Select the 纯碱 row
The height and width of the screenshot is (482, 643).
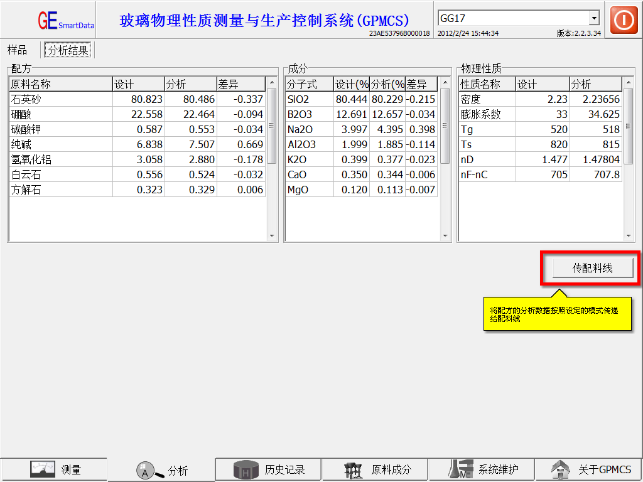point(138,144)
